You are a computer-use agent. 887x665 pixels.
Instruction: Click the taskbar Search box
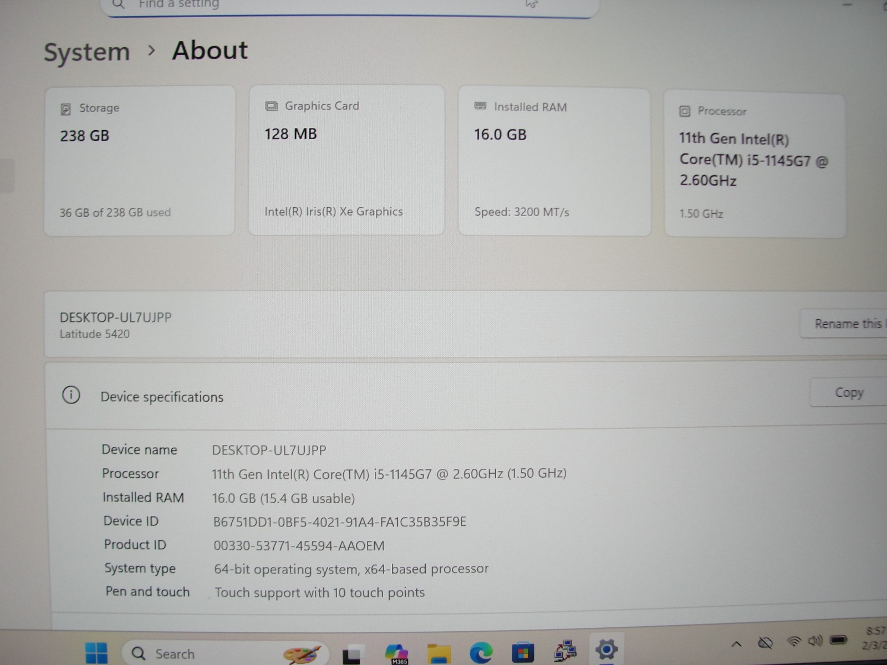tap(225, 653)
